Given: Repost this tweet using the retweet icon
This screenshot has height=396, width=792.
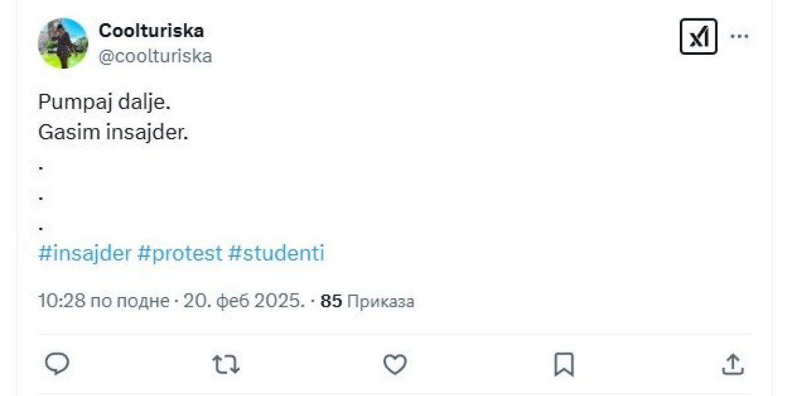Looking at the screenshot, I should coord(226,364).
